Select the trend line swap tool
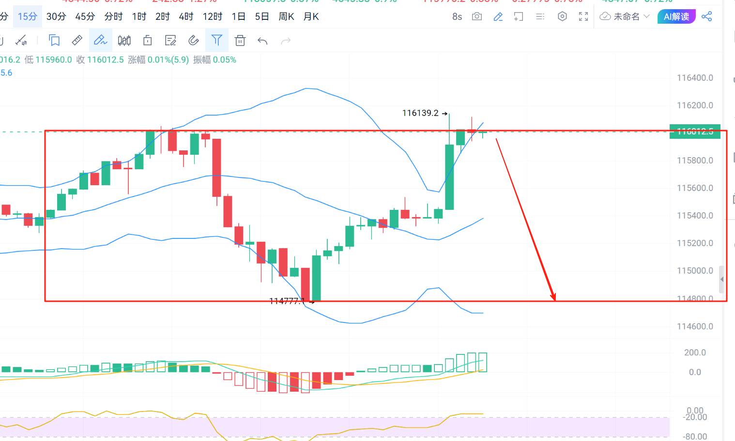Viewport: 735px width, 441px height. click(21, 41)
